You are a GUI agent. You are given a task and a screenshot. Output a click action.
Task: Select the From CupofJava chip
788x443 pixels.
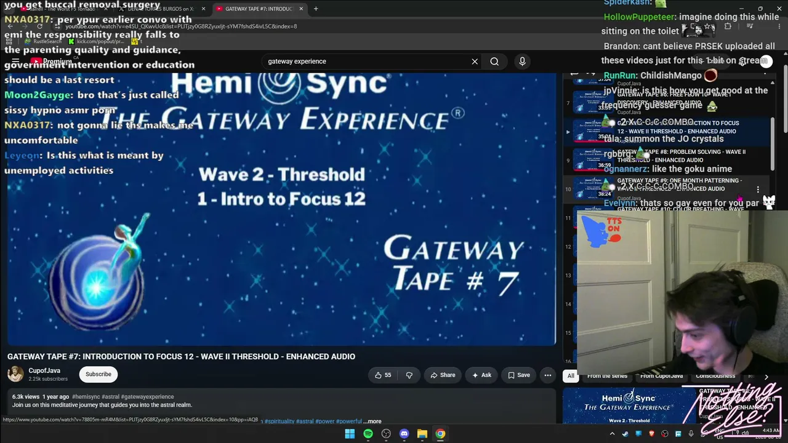(x=661, y=376)
